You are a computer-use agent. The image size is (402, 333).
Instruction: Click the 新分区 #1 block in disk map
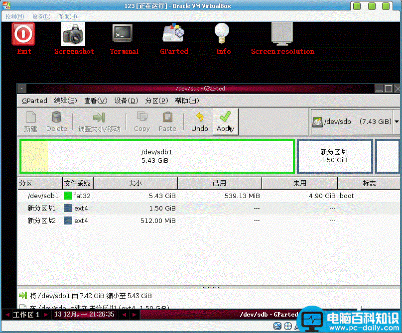coord(334,156)
